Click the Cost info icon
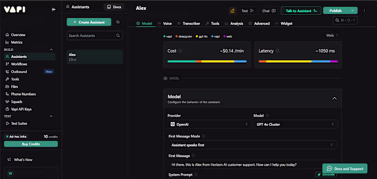The image size is (377, 179). pos(180,51)
